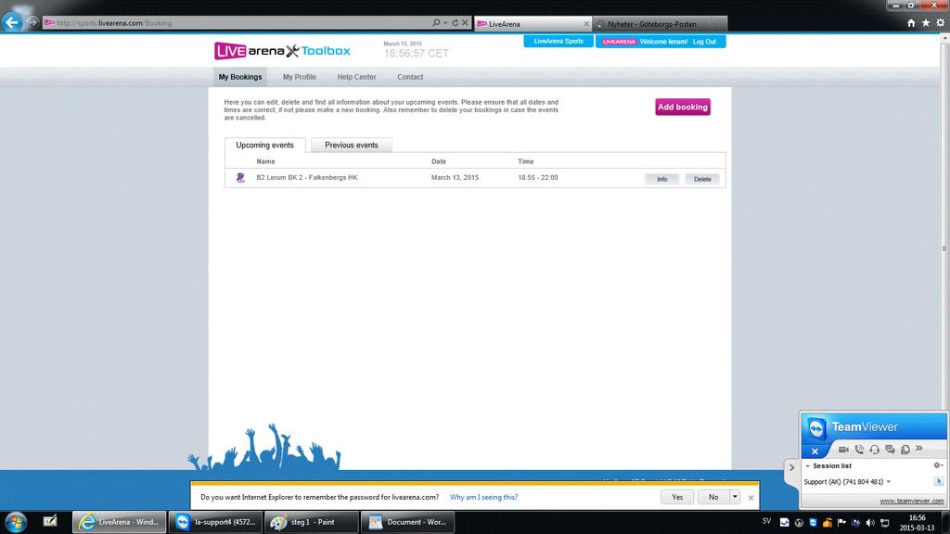Open the Contact menu item
The image size is (950, 534).
[x=410, y=77]
